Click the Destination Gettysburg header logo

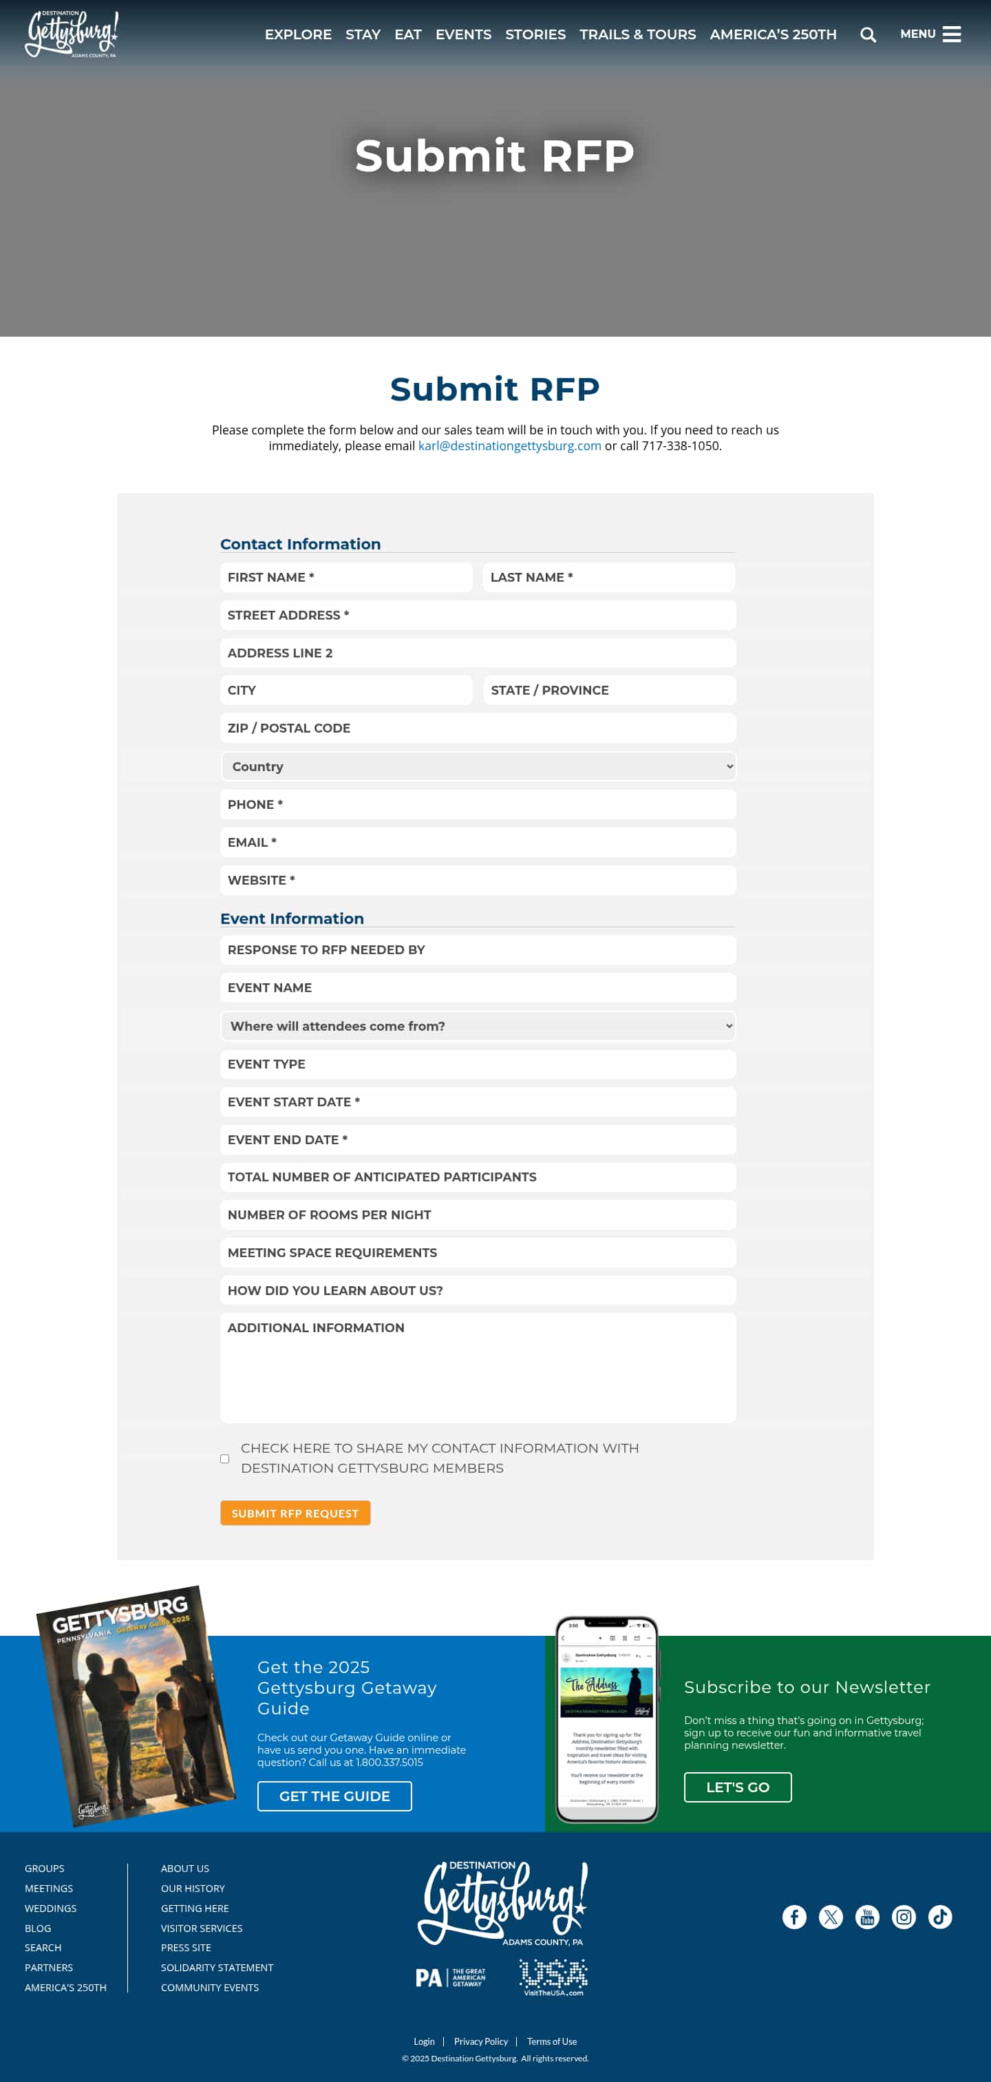pos(72,34)
